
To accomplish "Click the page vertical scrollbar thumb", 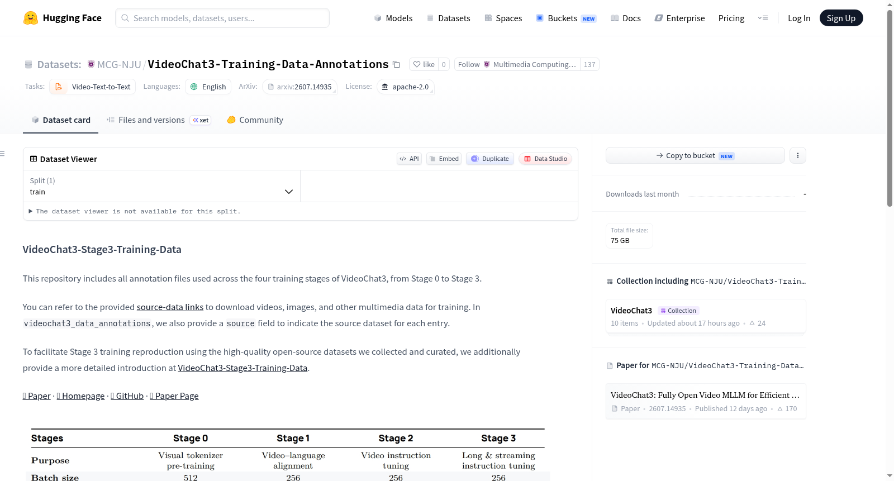I will tap(890, 108).
